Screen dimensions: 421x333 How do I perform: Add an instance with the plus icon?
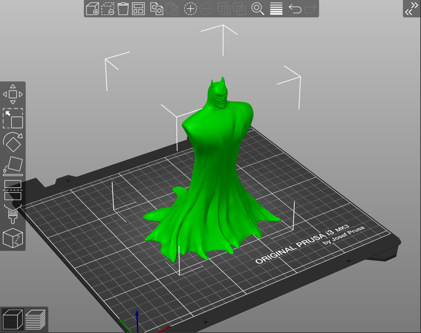[190, 9]
